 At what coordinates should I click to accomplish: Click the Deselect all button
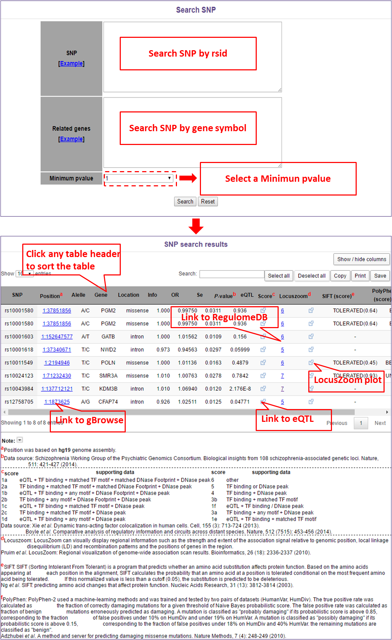coord(312,276)
